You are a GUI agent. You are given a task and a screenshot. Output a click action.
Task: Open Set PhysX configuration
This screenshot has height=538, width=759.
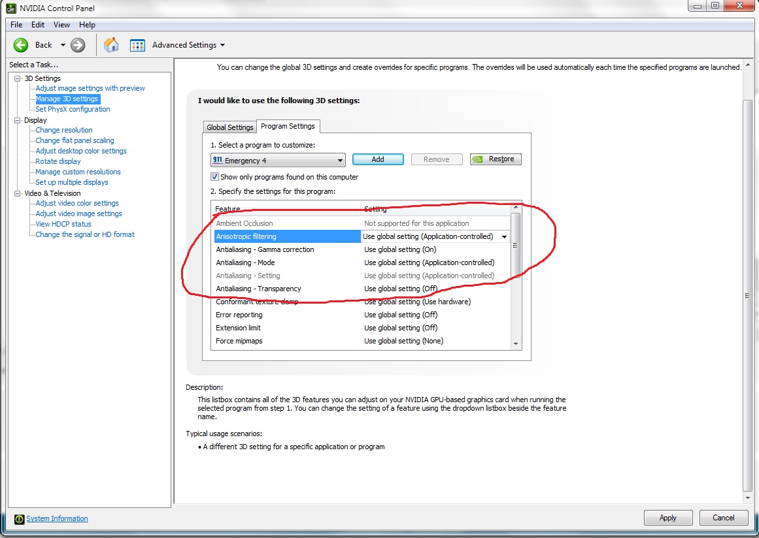[73, 109]
